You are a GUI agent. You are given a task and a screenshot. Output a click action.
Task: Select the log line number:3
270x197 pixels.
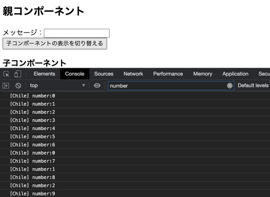[x=135, y=120]
